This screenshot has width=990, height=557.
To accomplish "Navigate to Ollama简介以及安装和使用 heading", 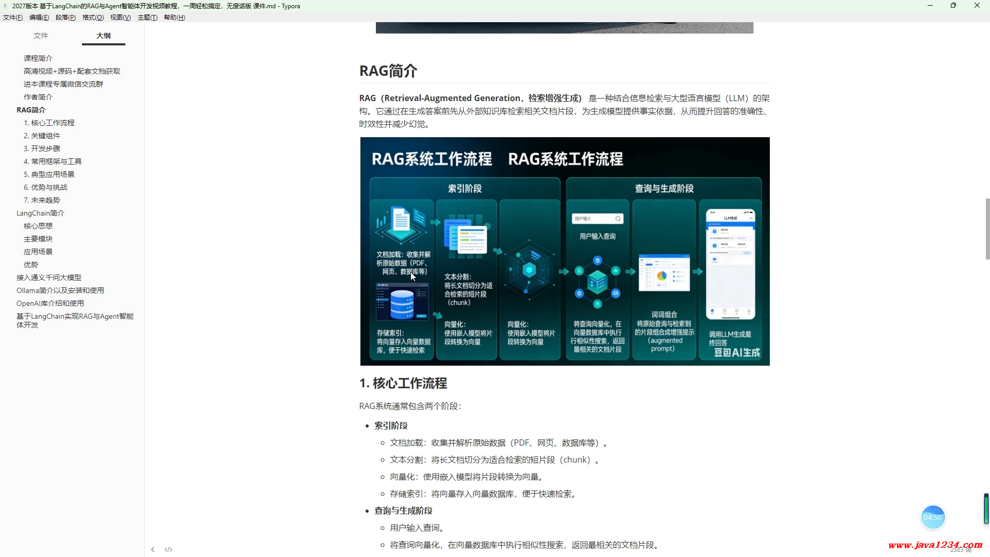I will coord(60,290).
